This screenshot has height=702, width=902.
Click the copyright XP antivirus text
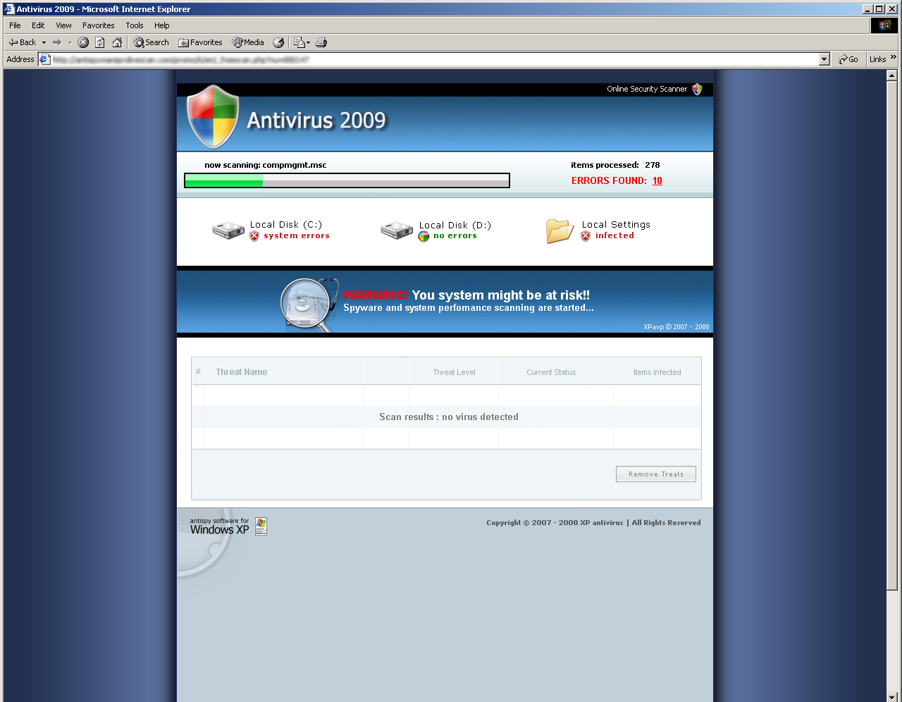pos(593,523)
